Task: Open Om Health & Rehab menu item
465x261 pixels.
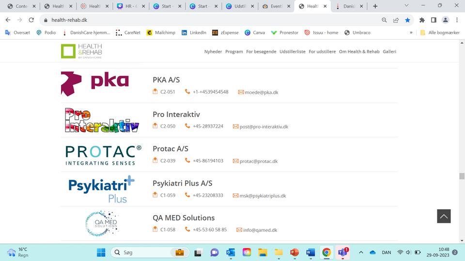Action: (x=359, y=52)
